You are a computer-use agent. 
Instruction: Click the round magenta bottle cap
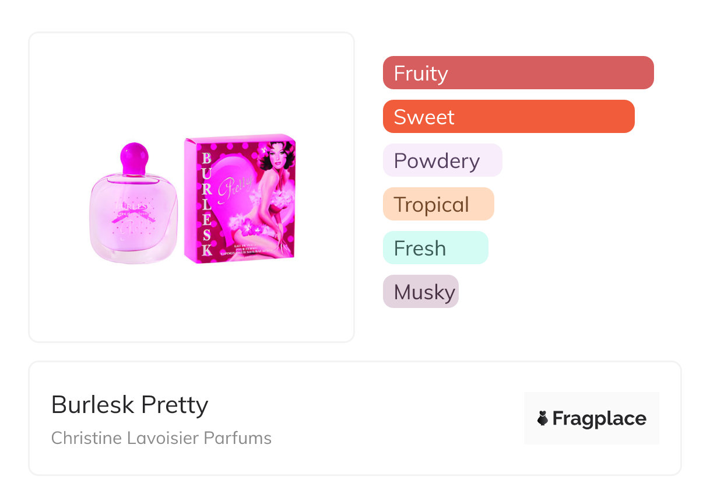pos(134,156)
